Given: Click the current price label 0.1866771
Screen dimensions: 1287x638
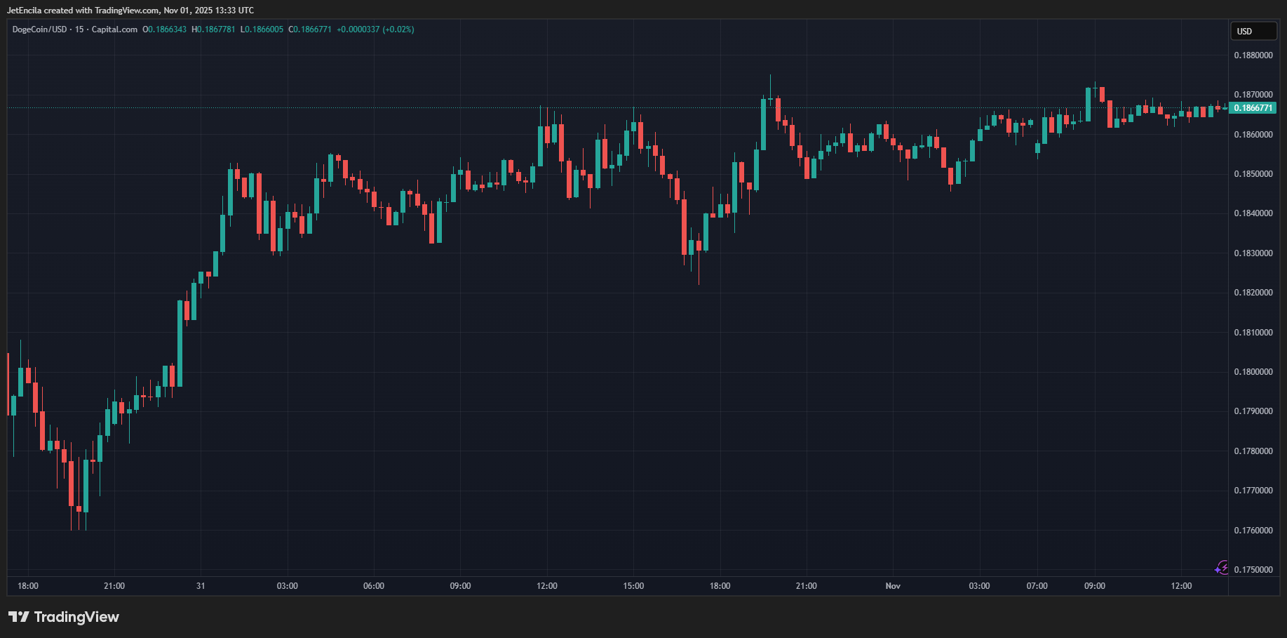Looking at the screenshot, I should (1253, 108).
